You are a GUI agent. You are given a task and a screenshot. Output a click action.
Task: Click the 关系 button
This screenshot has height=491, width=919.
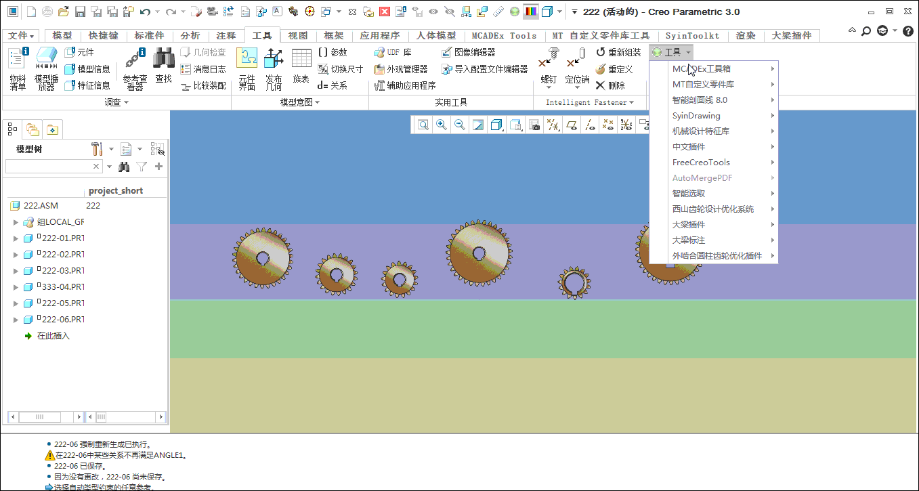click(x=332, y=85)
